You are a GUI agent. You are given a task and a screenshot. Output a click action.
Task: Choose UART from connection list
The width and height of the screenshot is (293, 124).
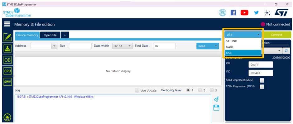pyautogui.click(x=243, y=47)
